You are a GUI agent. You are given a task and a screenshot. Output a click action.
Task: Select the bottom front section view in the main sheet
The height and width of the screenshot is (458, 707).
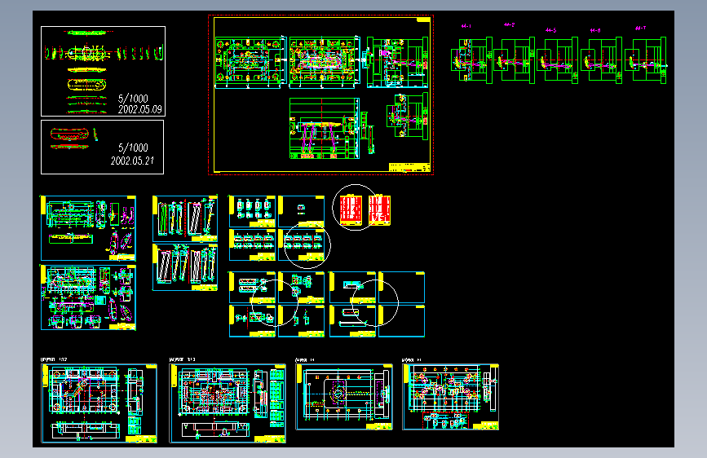(325, 129)
